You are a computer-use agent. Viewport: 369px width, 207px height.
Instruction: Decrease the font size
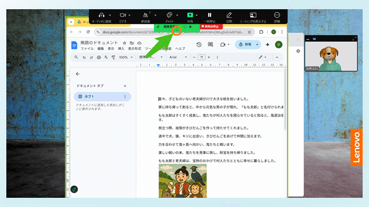point(194,57)
